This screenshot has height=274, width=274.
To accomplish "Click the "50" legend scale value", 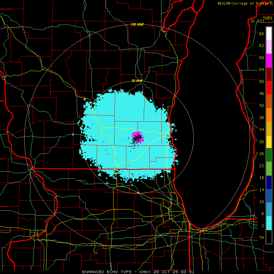I will [262, 82].
